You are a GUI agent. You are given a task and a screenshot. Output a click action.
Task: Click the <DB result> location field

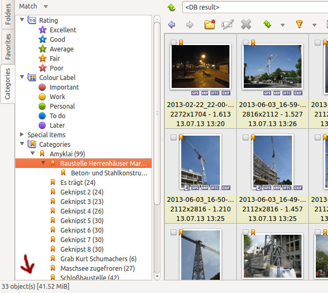(x=255, y=7)
